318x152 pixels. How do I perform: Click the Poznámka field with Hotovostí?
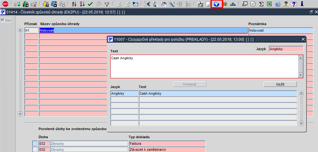click(x=281, y=30)
